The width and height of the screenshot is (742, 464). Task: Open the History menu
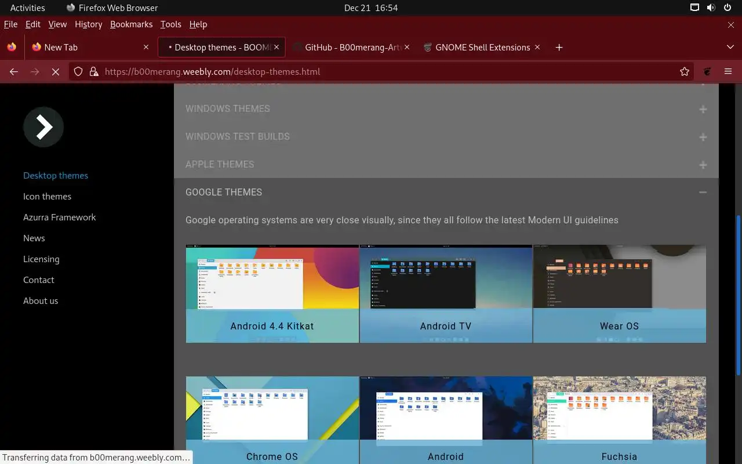88,24
